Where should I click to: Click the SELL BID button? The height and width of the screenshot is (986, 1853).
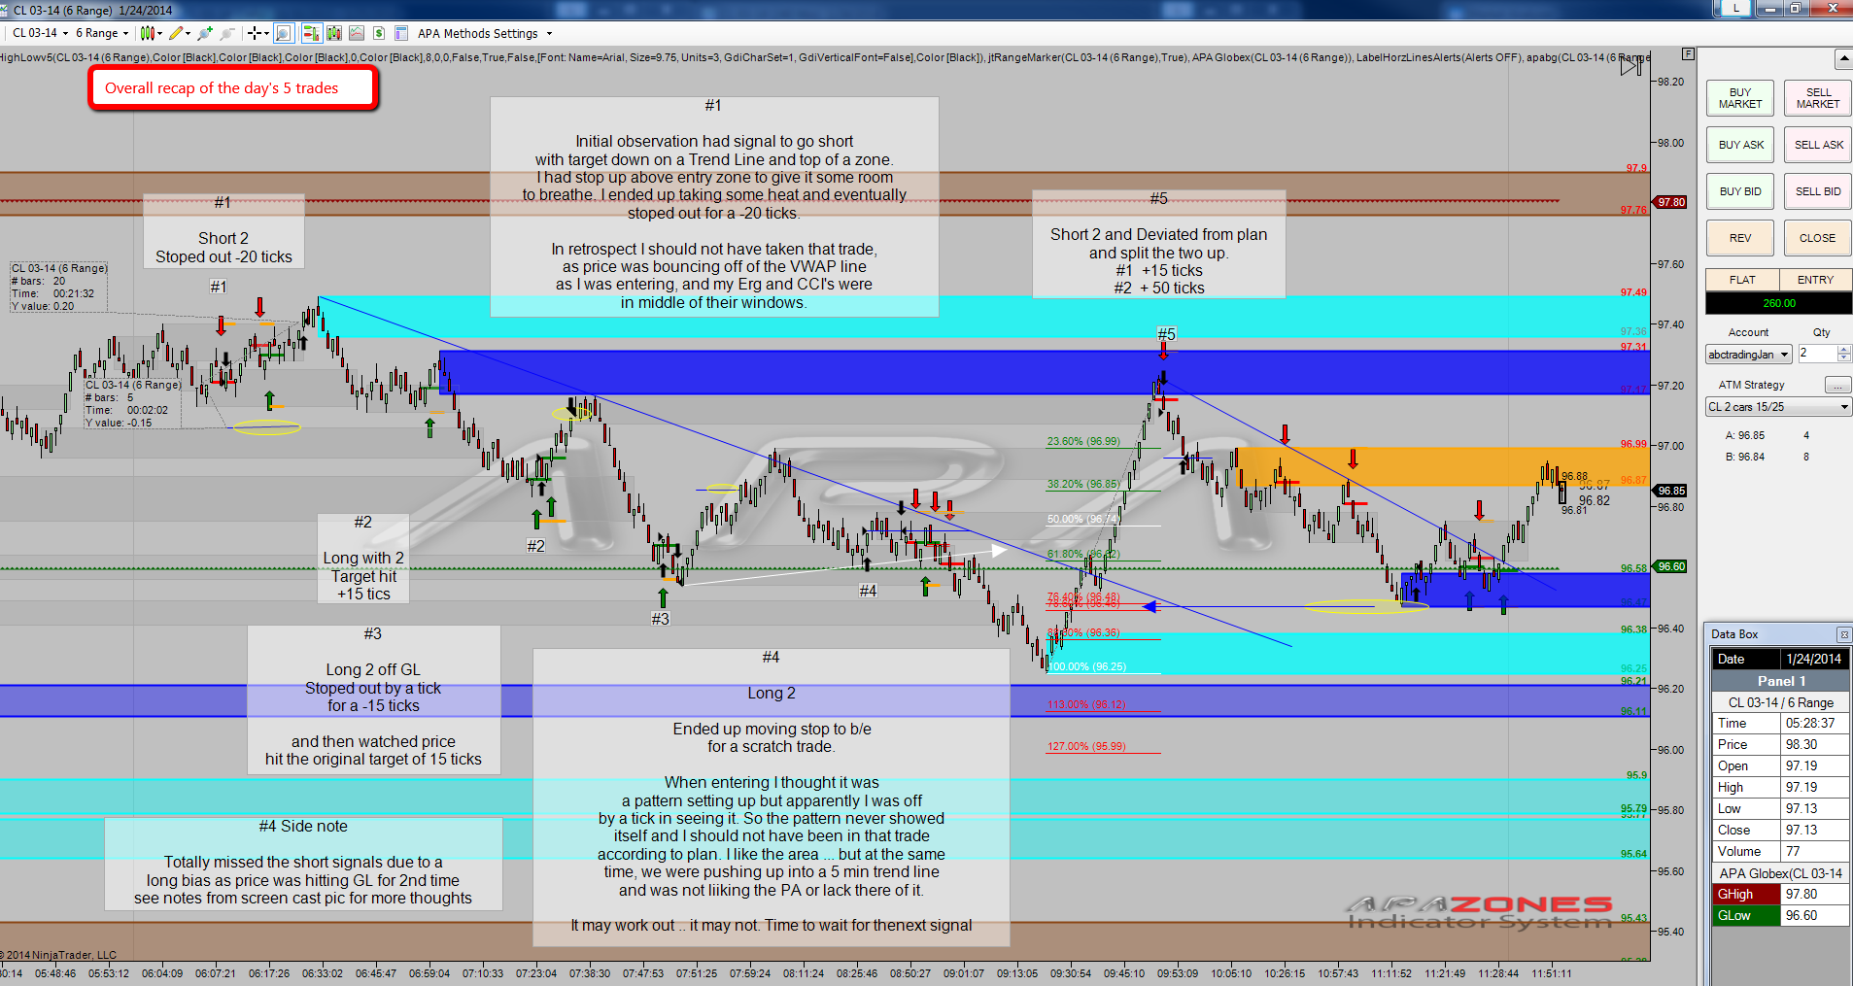[x=1818, y=191]
